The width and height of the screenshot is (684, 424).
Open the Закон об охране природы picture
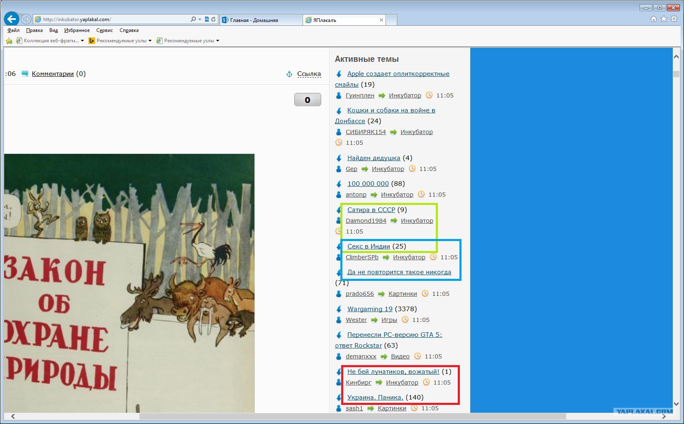coord(129,283)
